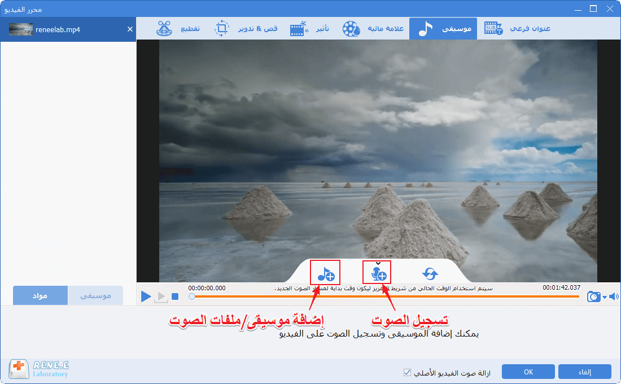The height and width of the screenshot is (384, 621).
Task: Open the Watermark (علامة مائية) tab
Action: (373, 29)
